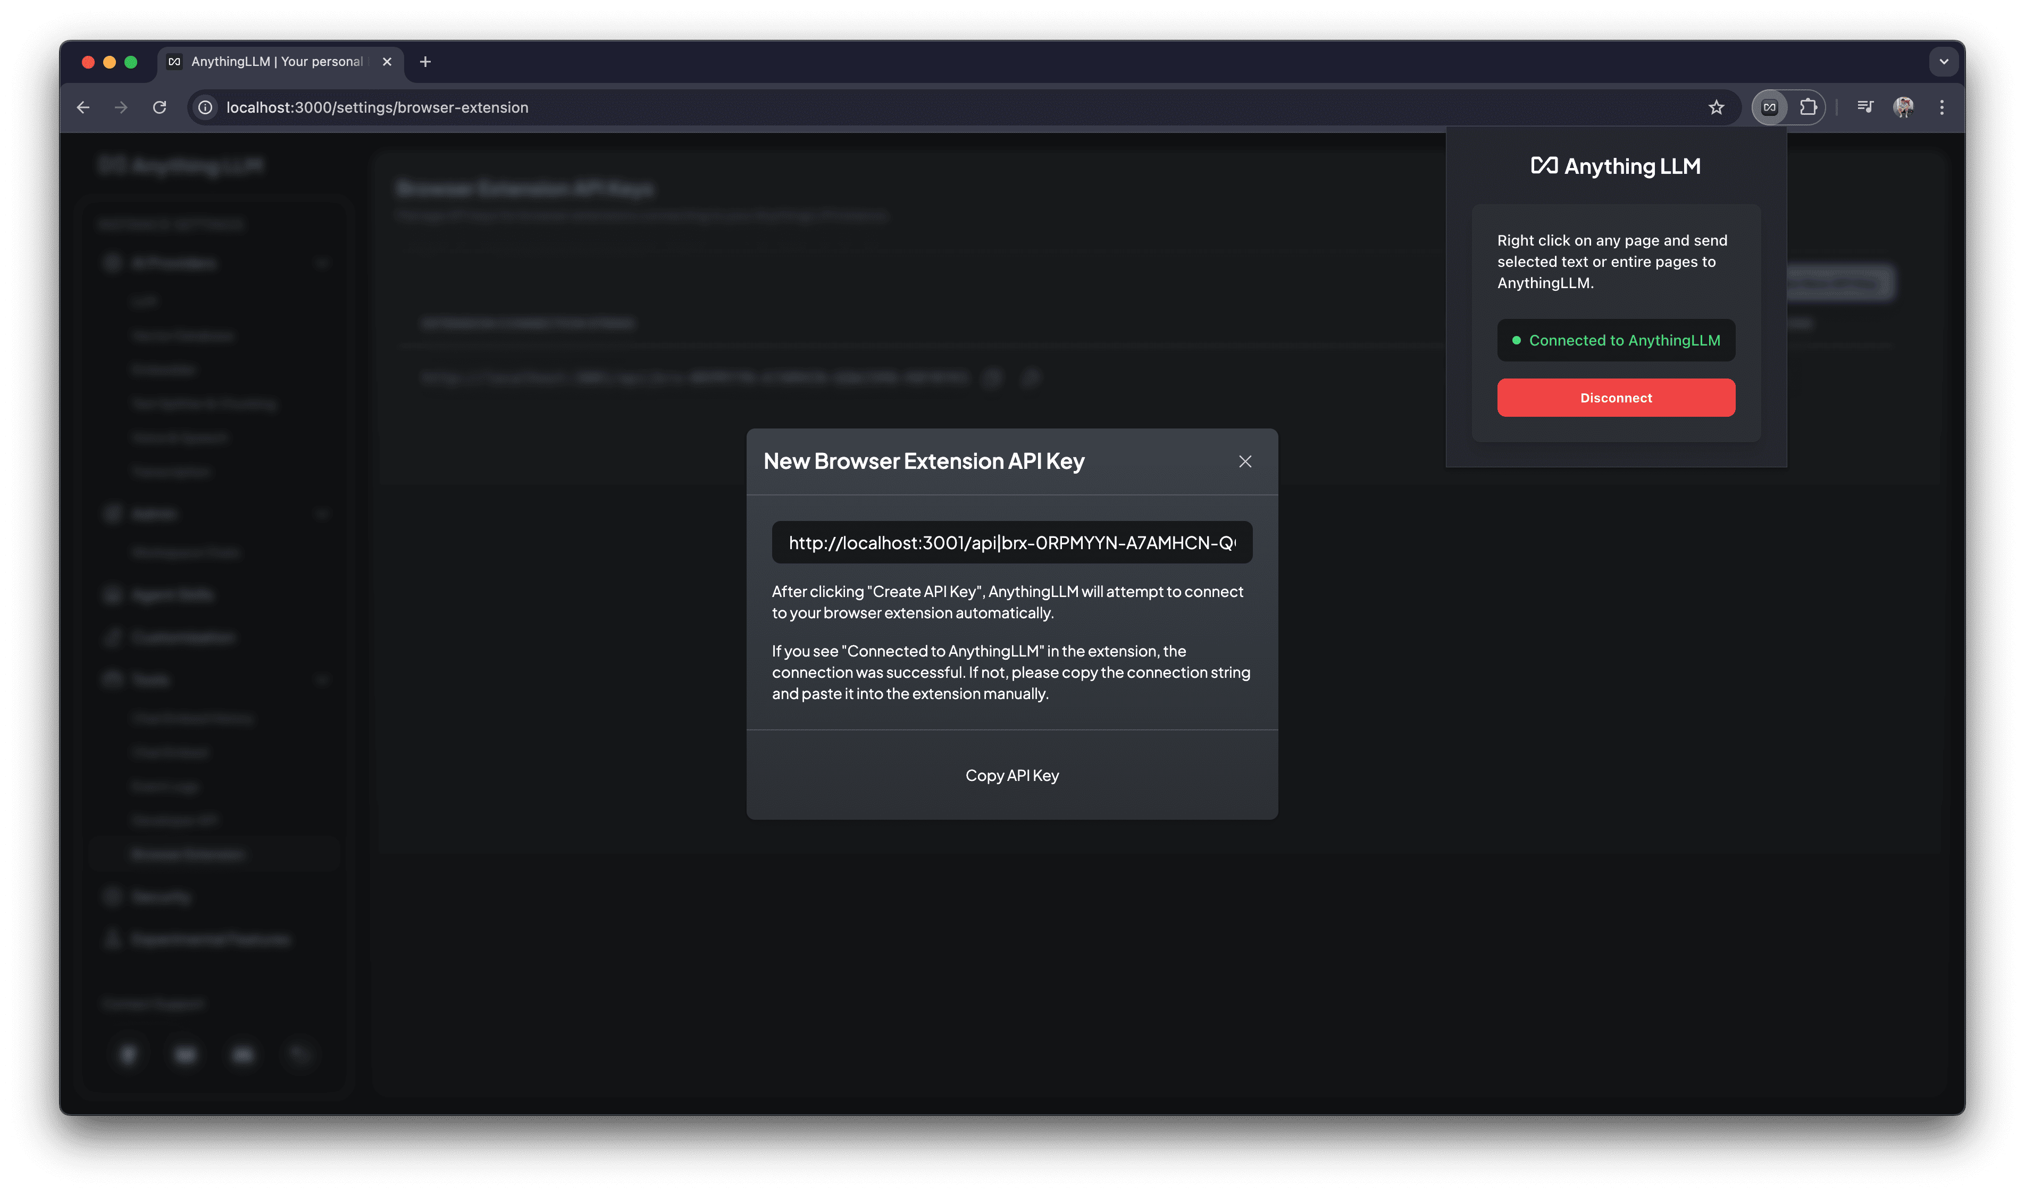Open a new browser tab

tap(425, 61)
